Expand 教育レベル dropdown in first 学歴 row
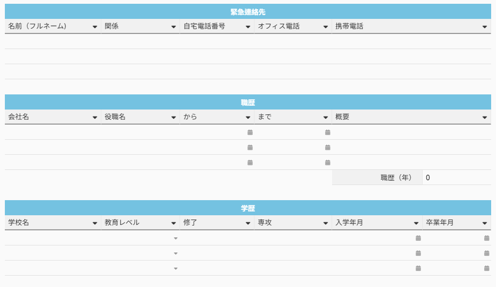This screenshot has height=287, width=496. click(175, 238)
